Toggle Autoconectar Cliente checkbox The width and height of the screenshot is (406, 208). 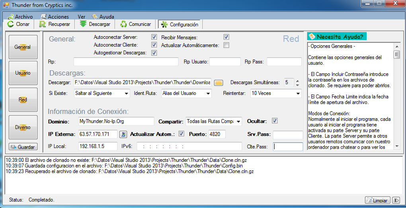coord(154,45)
